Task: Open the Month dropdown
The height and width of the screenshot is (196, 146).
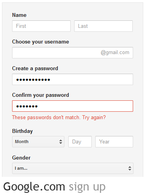Action: click(38, 142)
